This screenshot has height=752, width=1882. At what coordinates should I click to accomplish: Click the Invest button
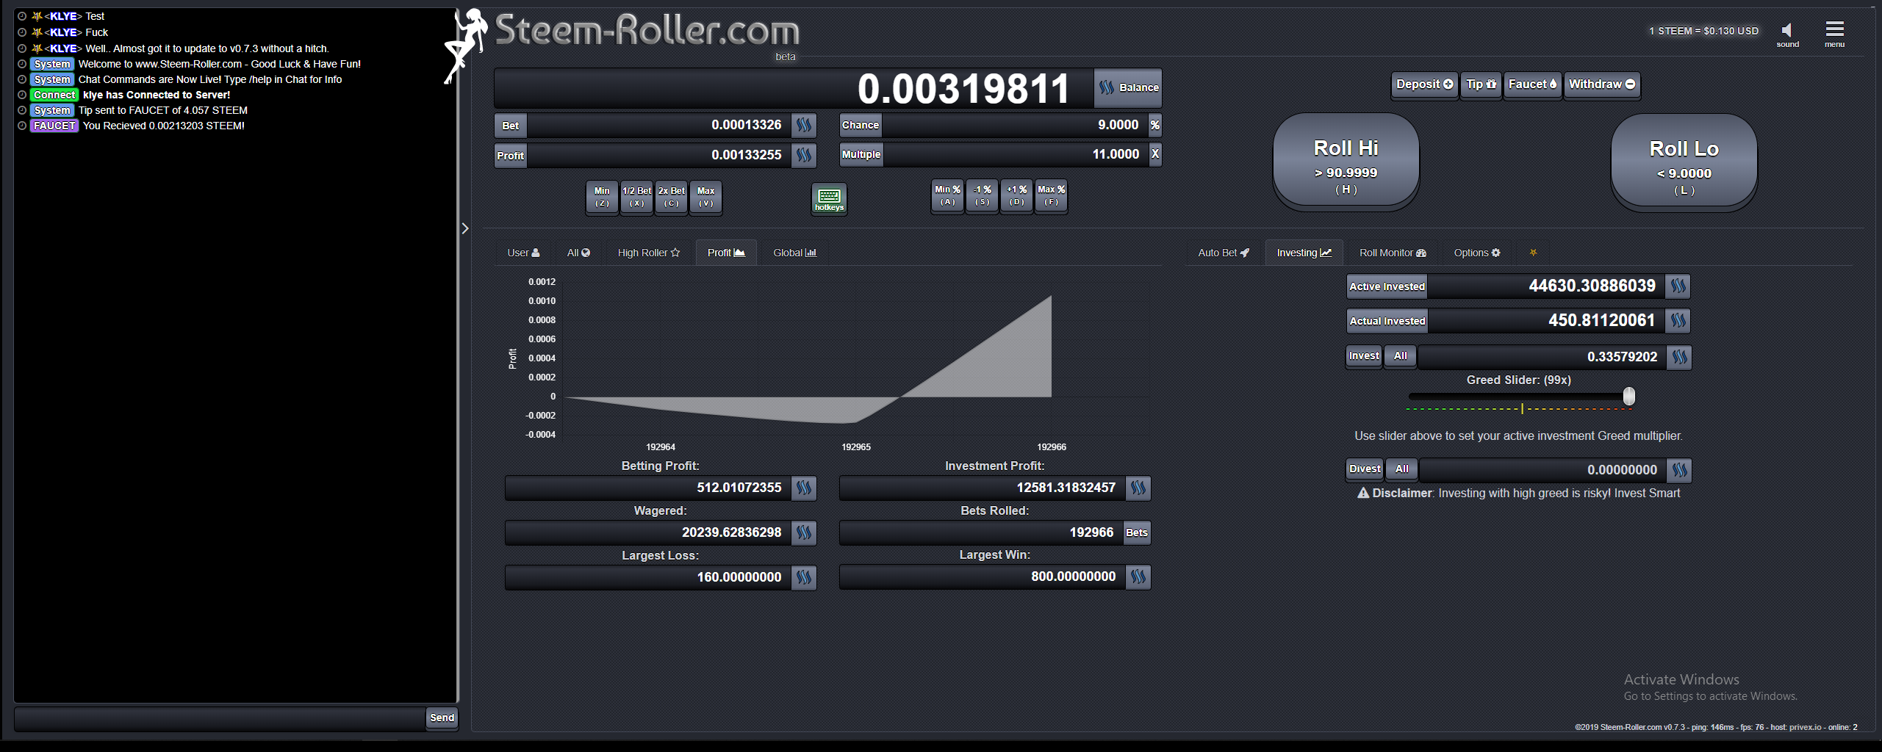1364,356
